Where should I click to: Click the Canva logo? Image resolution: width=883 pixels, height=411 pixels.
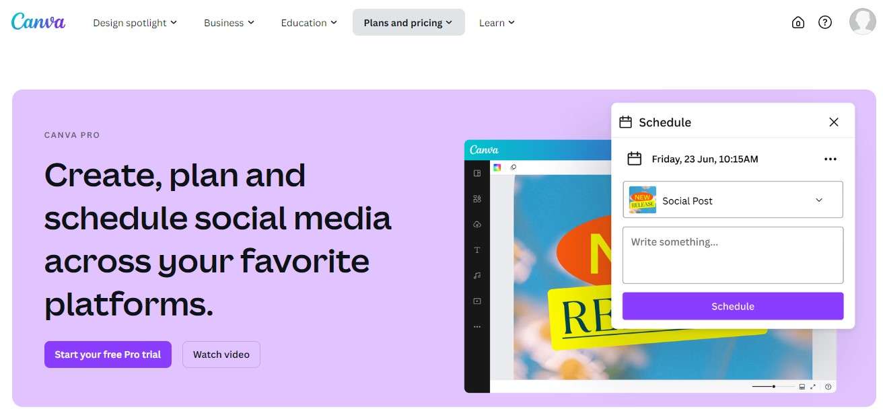click(38, 21)
